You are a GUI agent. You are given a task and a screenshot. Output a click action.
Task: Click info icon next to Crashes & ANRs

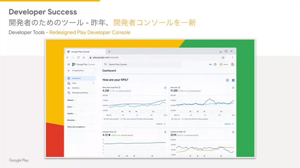click(x=185, y=132)
